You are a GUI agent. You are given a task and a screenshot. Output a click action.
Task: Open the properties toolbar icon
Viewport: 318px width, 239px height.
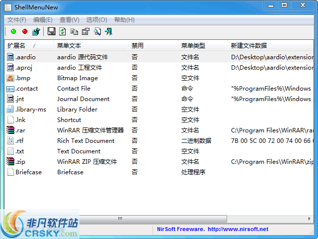click(85, 31)
